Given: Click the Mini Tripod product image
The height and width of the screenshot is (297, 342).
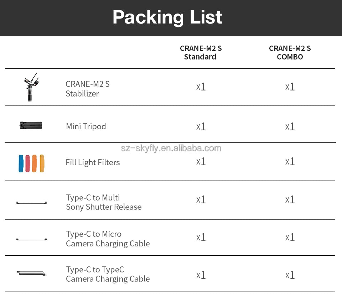Looking at the screenshot, I should point(31,125).
